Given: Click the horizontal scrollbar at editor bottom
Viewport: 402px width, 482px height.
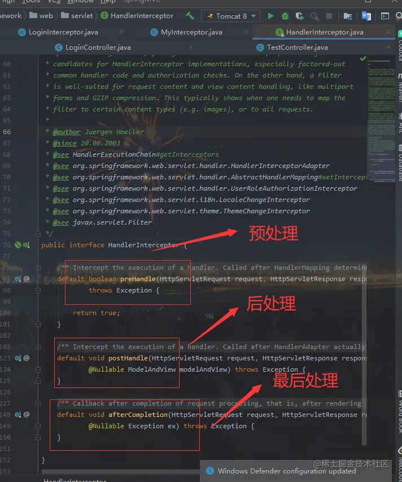Looking at the screenshot, I should 120,472.
